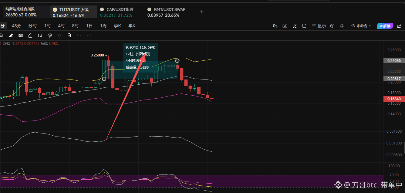Image resolution: width=405 pixels, height=193 pixels.
Task: Open chart settings hexagon icon
Action: click(x=332, y=26)
